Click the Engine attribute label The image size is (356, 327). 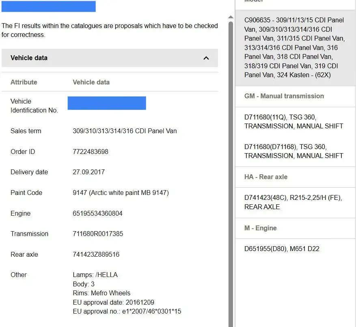(20, 213)
